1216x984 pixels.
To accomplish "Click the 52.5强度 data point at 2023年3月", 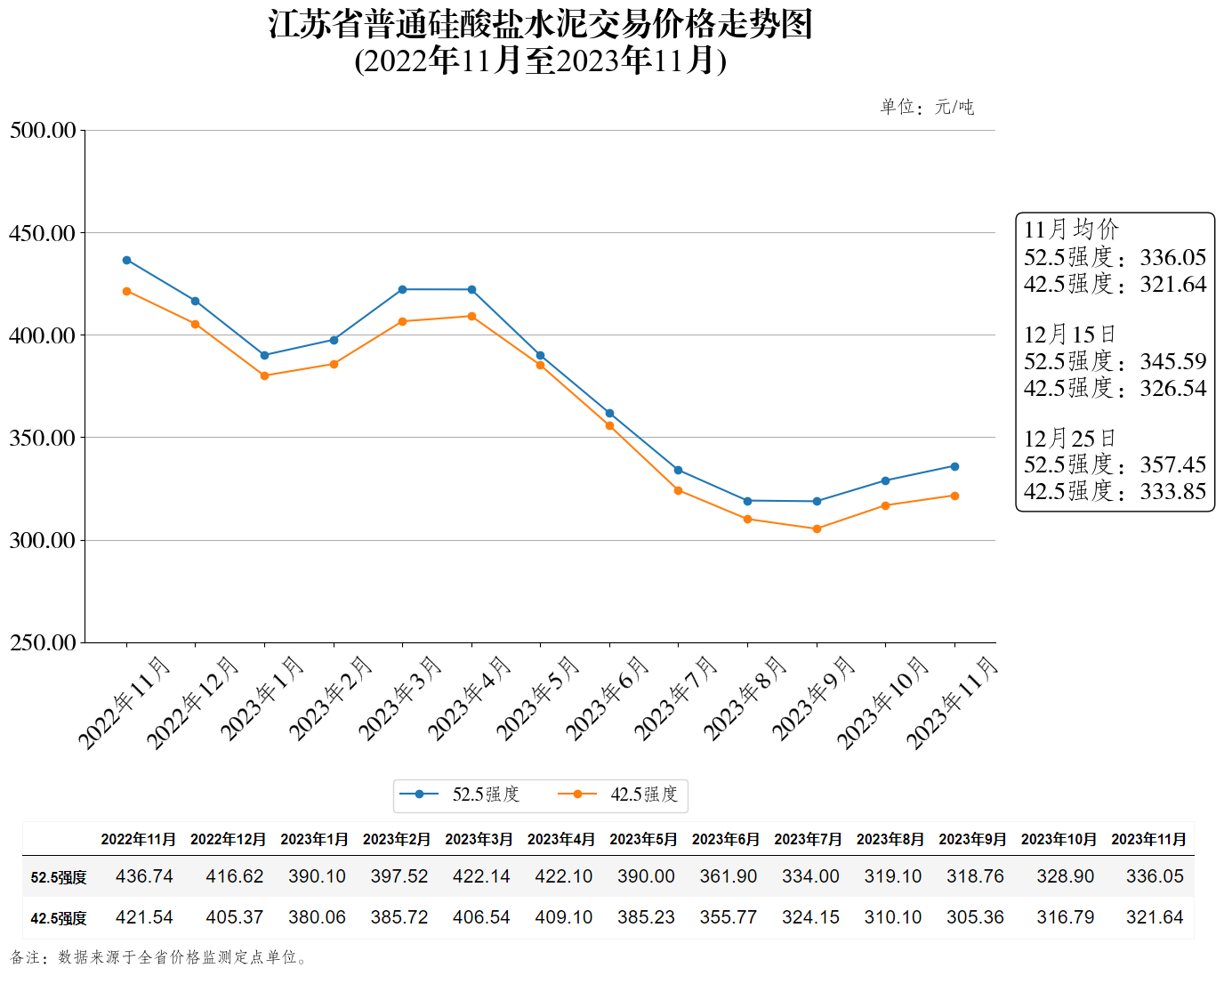I will [402, 289].
